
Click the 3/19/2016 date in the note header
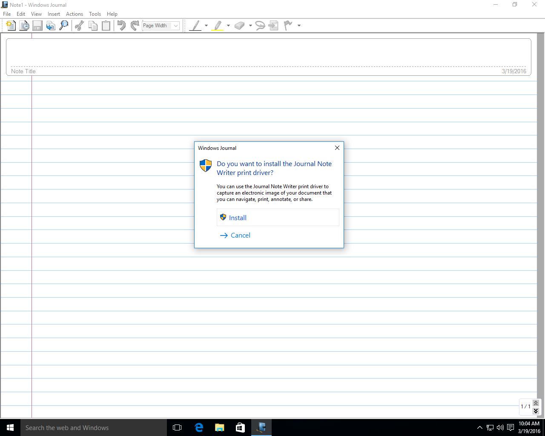[x=514, y=71]
